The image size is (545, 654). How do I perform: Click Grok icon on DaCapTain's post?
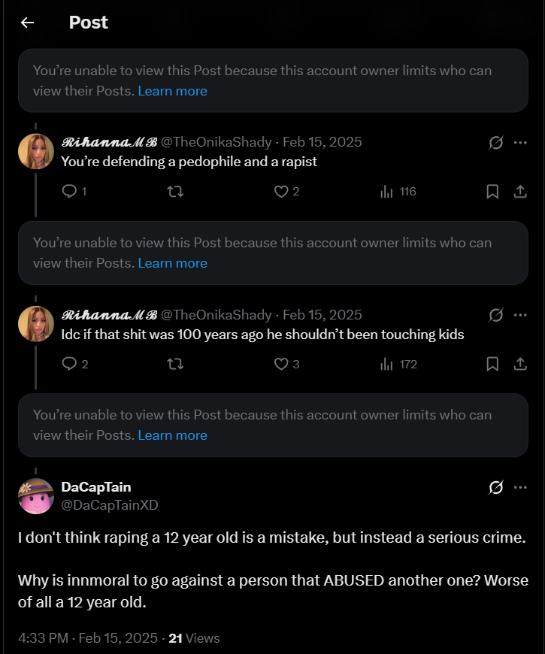click(496, 487)
